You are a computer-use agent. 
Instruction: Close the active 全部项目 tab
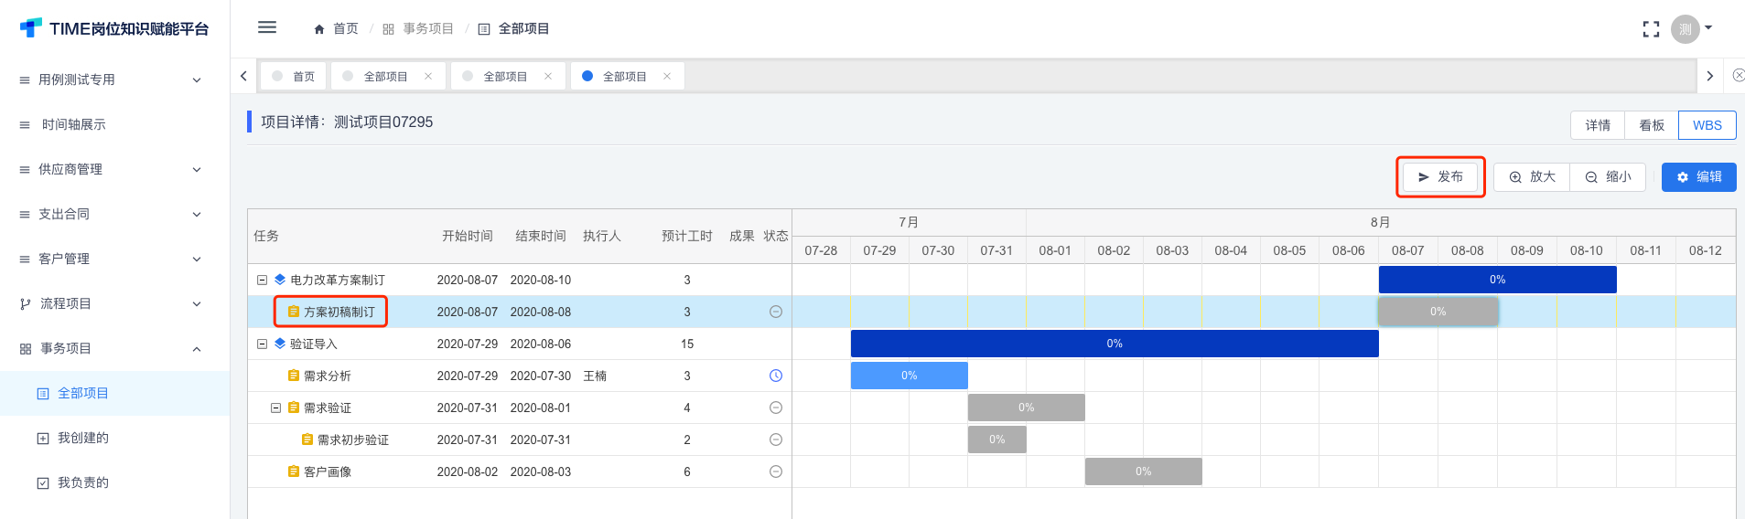[x=667, y=77]
